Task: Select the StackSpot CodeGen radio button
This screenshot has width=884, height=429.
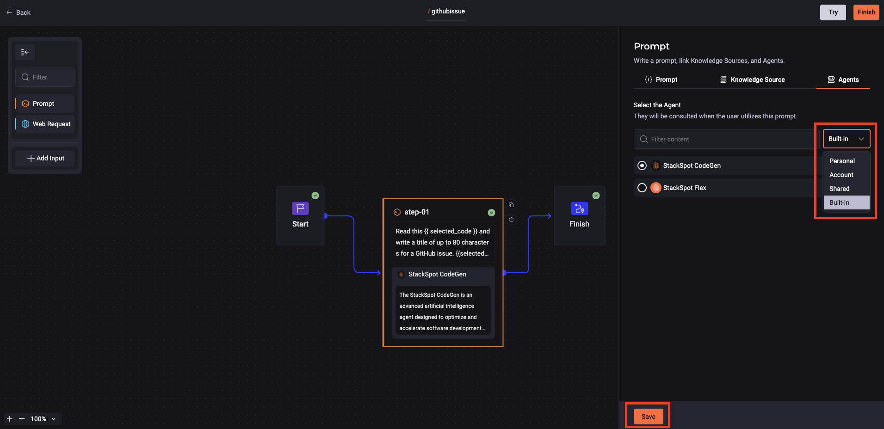Action: point(642,165)
